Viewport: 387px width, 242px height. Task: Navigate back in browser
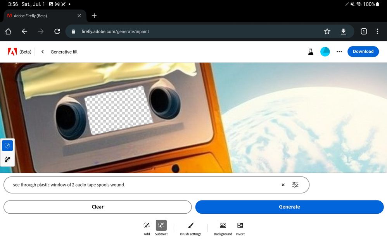(24, 31)
